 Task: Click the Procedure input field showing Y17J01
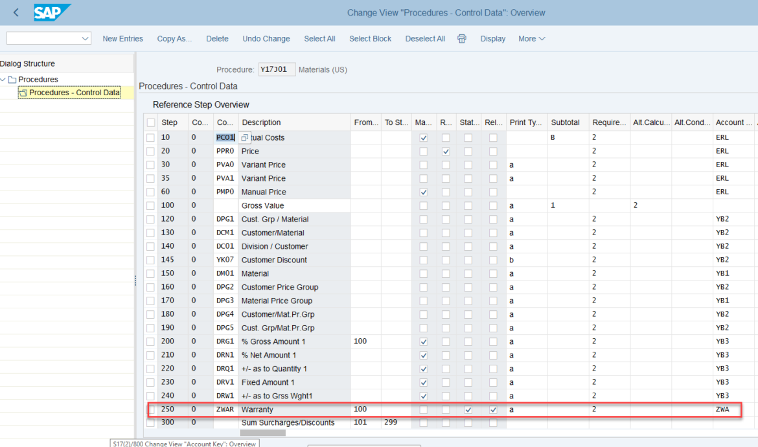click(x=277, y=68)
